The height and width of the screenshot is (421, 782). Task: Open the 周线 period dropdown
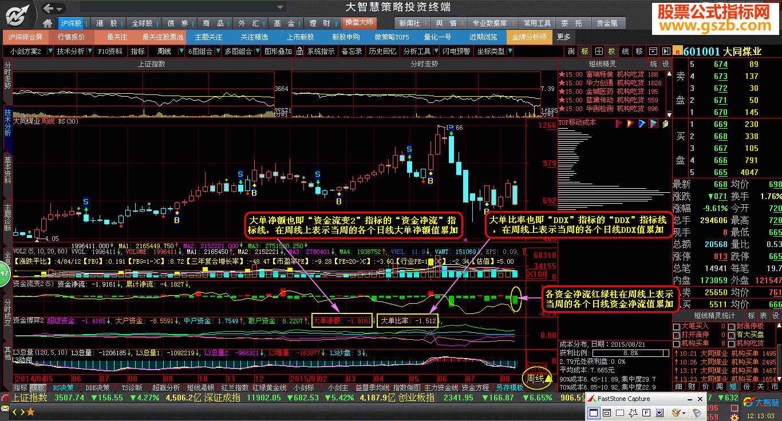tap(180, 51)
